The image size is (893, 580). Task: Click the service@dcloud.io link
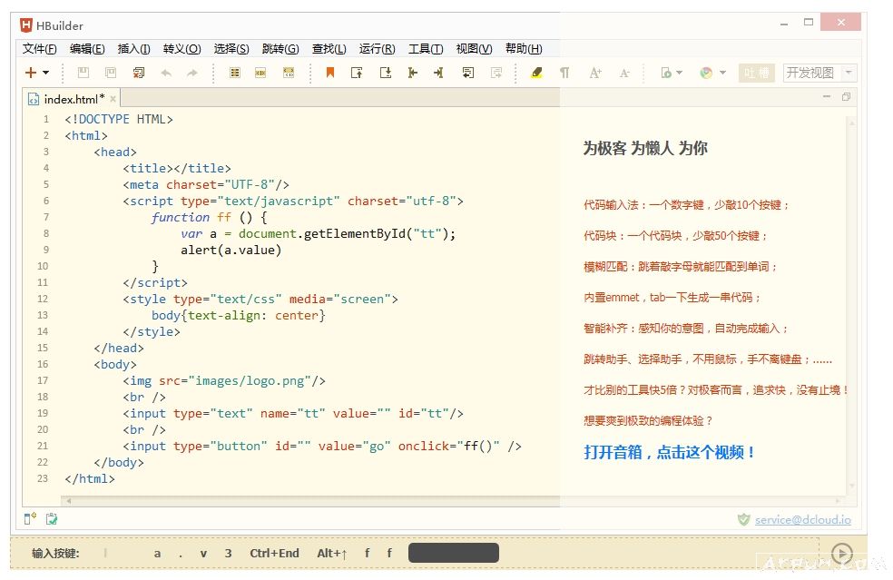click(802, 520)
